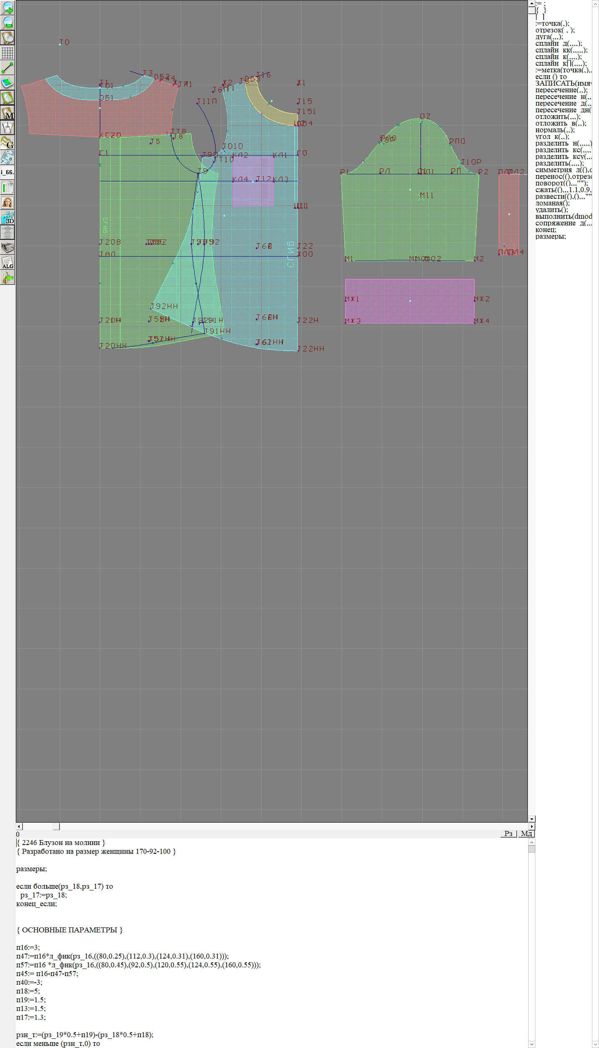The width and height of the screenshot is (599, 1048).
Task: Toggle the green outlined pattern pieces icon
Action: [7, 98]
